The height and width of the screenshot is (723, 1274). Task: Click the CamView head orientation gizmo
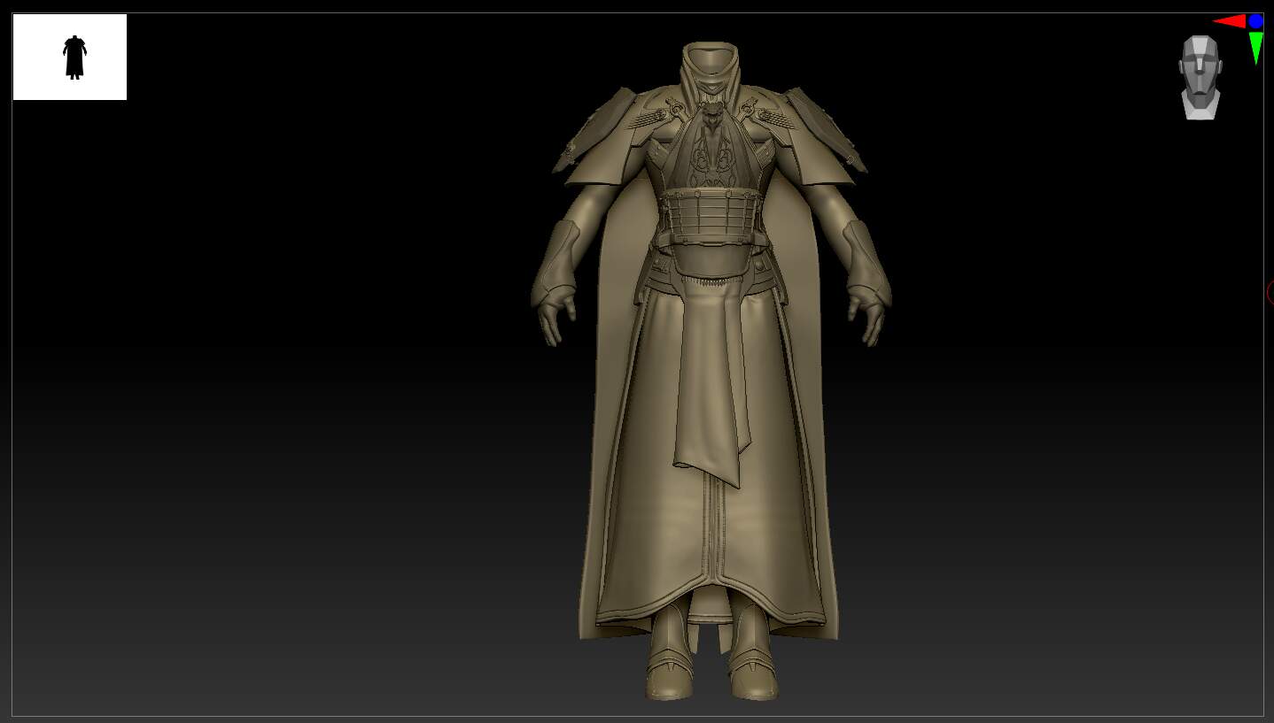[x=1200, y=77]
